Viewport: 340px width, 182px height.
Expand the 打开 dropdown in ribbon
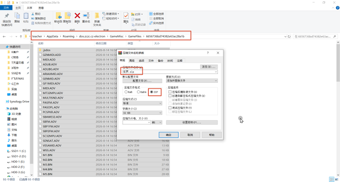(x=142, y=14)
